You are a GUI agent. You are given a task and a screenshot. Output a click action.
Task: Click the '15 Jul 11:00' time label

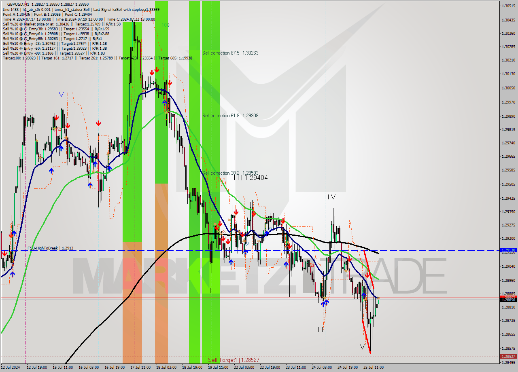coord(63,367)
